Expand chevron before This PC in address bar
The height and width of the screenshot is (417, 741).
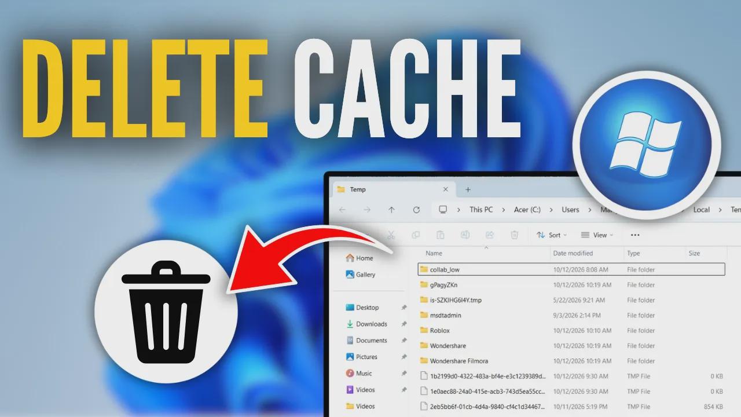458,210
